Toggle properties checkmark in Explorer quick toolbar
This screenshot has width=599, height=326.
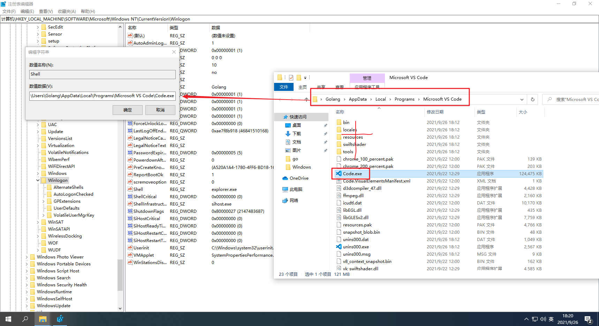(x=291, y=78)
